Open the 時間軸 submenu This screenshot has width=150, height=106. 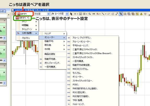(27, 25)
